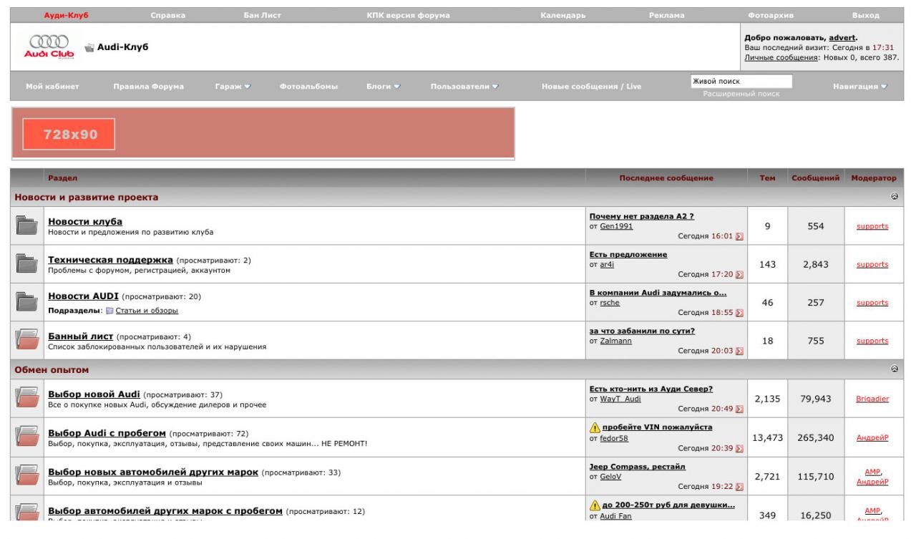Click the 728x90 banner

pos(263,133)
